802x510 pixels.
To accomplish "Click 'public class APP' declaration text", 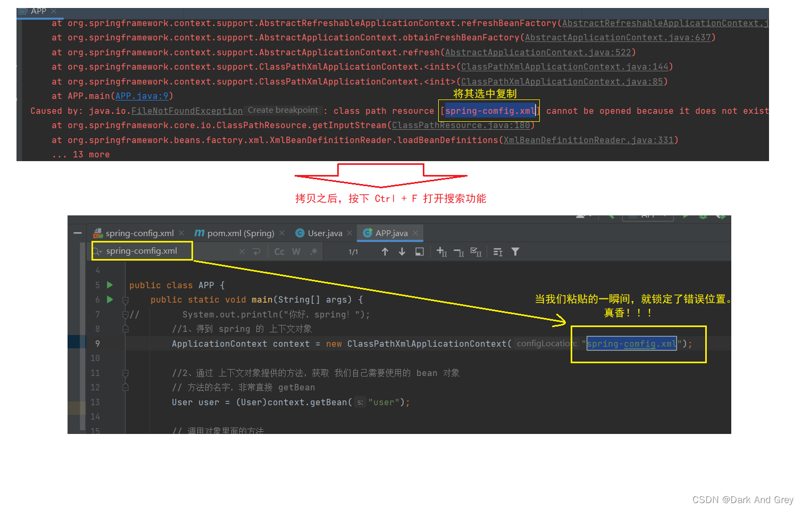I will [x=172, y=286].
